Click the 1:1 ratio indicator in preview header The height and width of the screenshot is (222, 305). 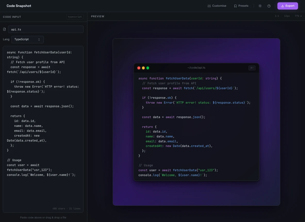[277, 16]
